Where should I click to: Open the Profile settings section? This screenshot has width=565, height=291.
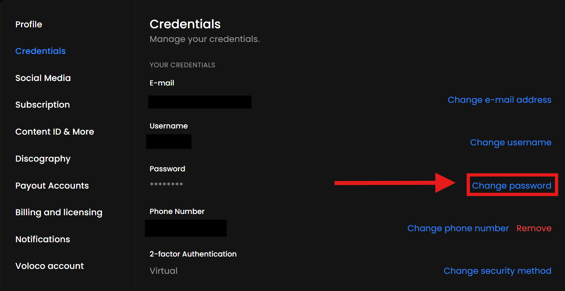coord(29,24)
